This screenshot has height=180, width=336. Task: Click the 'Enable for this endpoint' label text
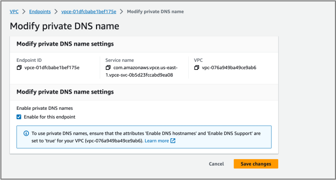pyautogui.click(x=49, y=117)
